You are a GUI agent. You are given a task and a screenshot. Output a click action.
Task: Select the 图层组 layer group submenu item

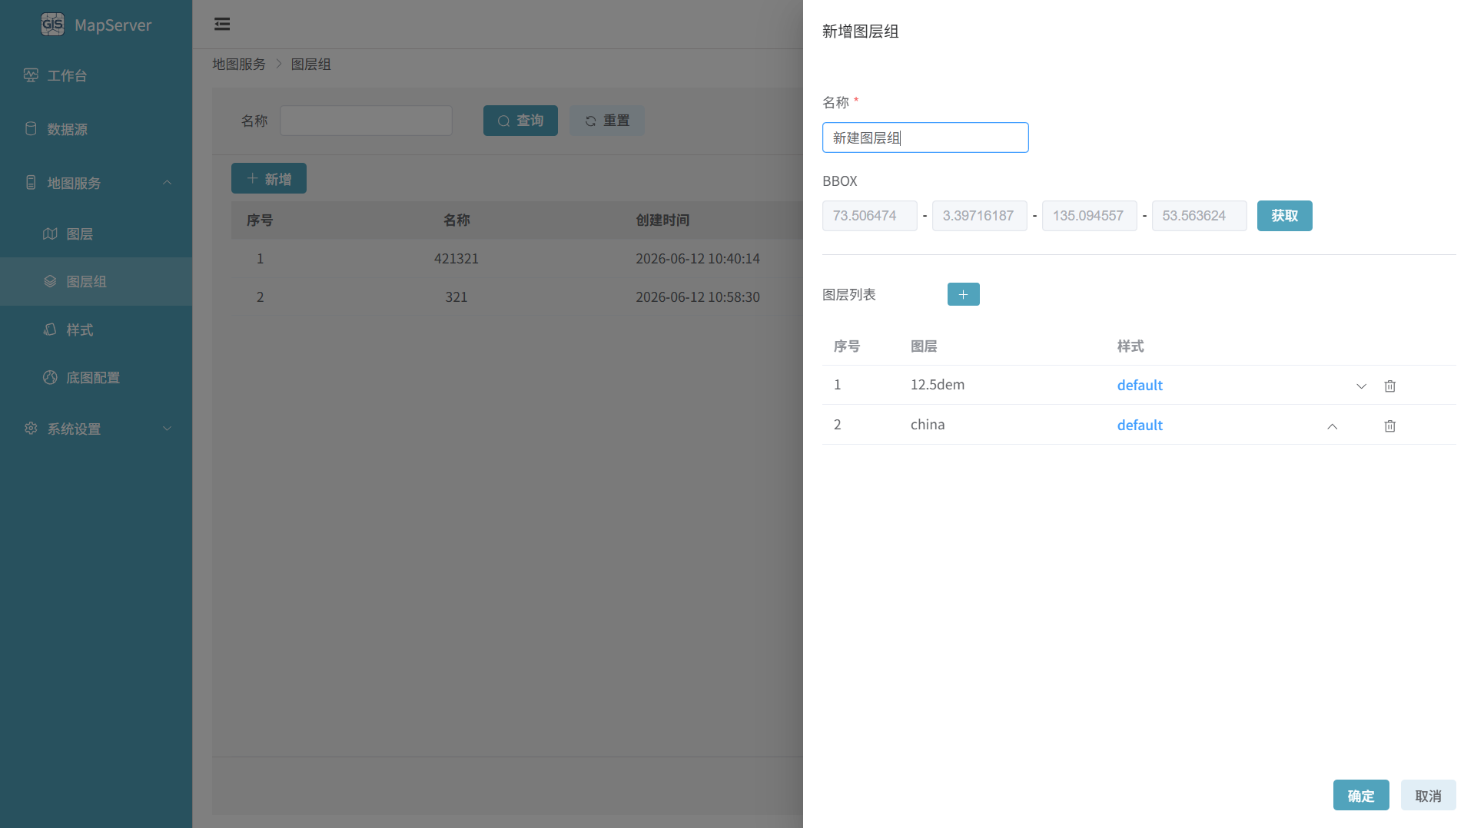(x=96, y=281)
